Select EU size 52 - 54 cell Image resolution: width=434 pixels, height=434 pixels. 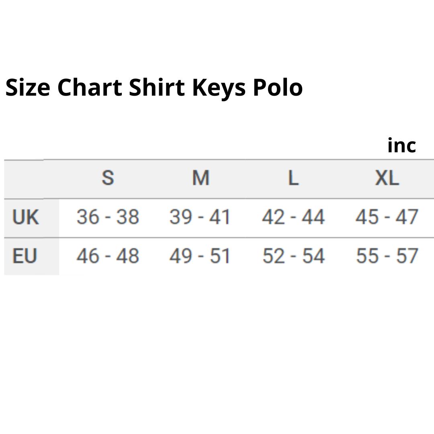(x=293, y=256)
